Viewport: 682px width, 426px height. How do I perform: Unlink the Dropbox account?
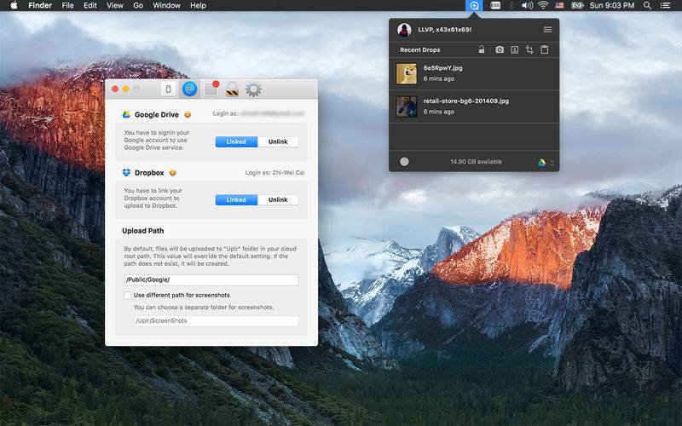point(278,200)
